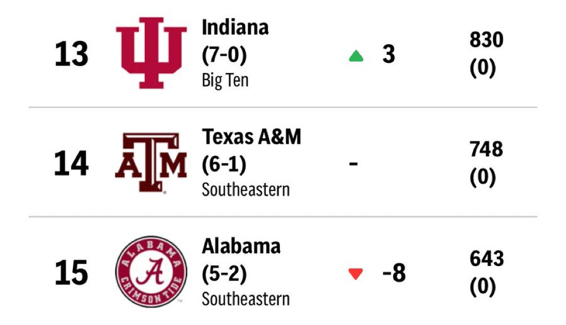
Task: Click the red down arrow beside Alabama
Action: pyautogui.click(x=355, y=274)
